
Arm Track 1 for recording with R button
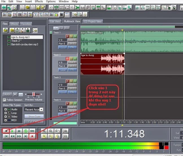coord(67,36)
